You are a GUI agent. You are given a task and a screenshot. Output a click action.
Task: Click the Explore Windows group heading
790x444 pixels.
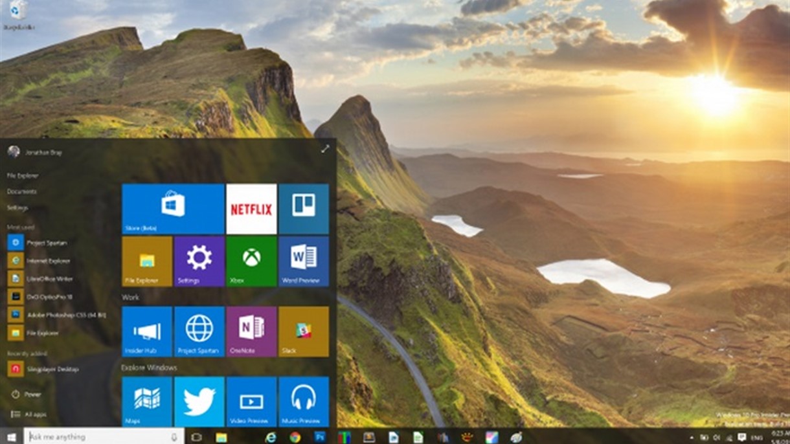click(149, 367)
